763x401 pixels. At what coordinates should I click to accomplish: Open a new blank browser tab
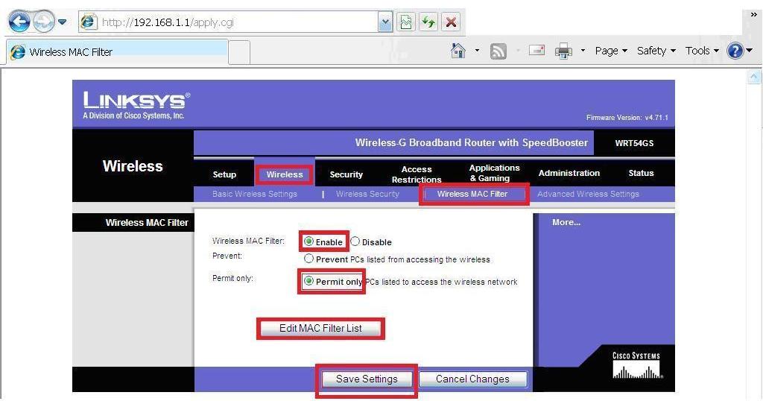(239, 52)
